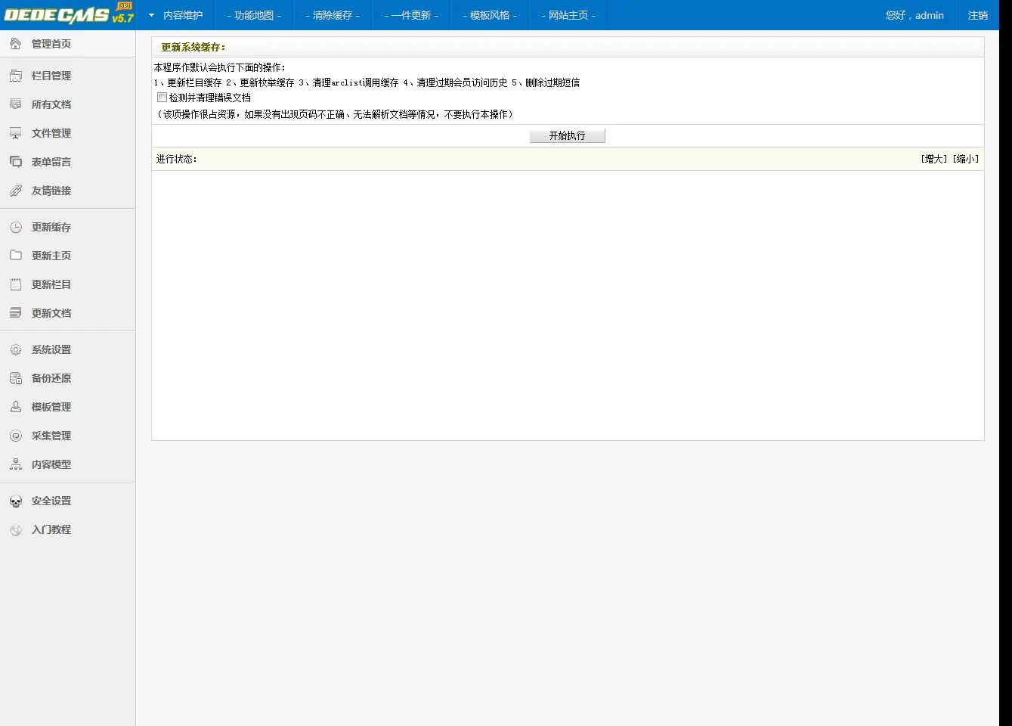This screenshot has height=726, width=1012.
Task: Select 更新文档 in sidebar
Action: point(51,313)
